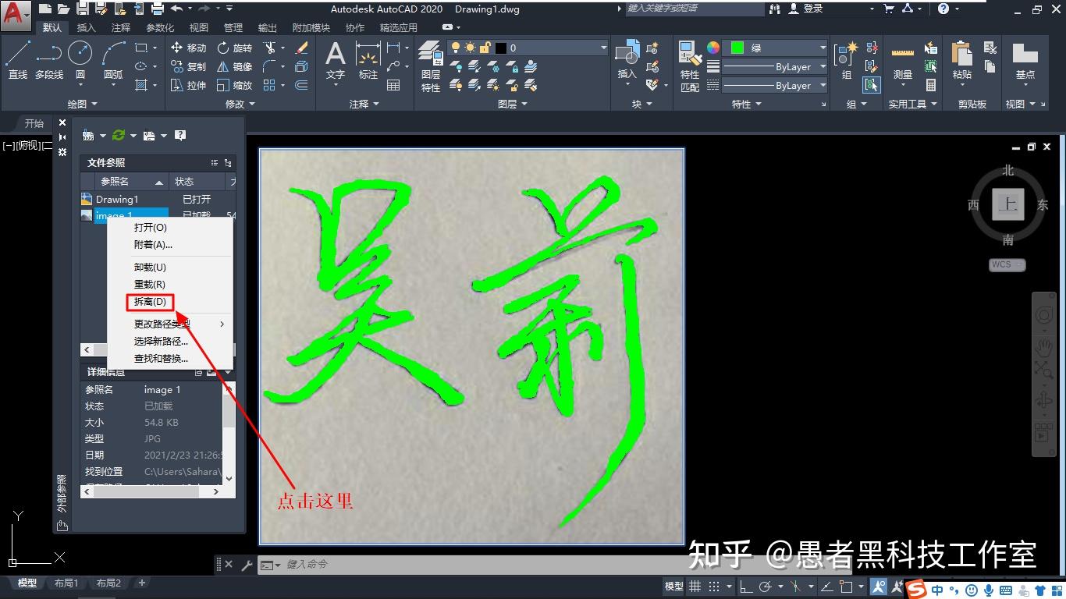Click the 移动 (Move) tool
Viewport: 1066px width, 599px height.
point(189,47)
